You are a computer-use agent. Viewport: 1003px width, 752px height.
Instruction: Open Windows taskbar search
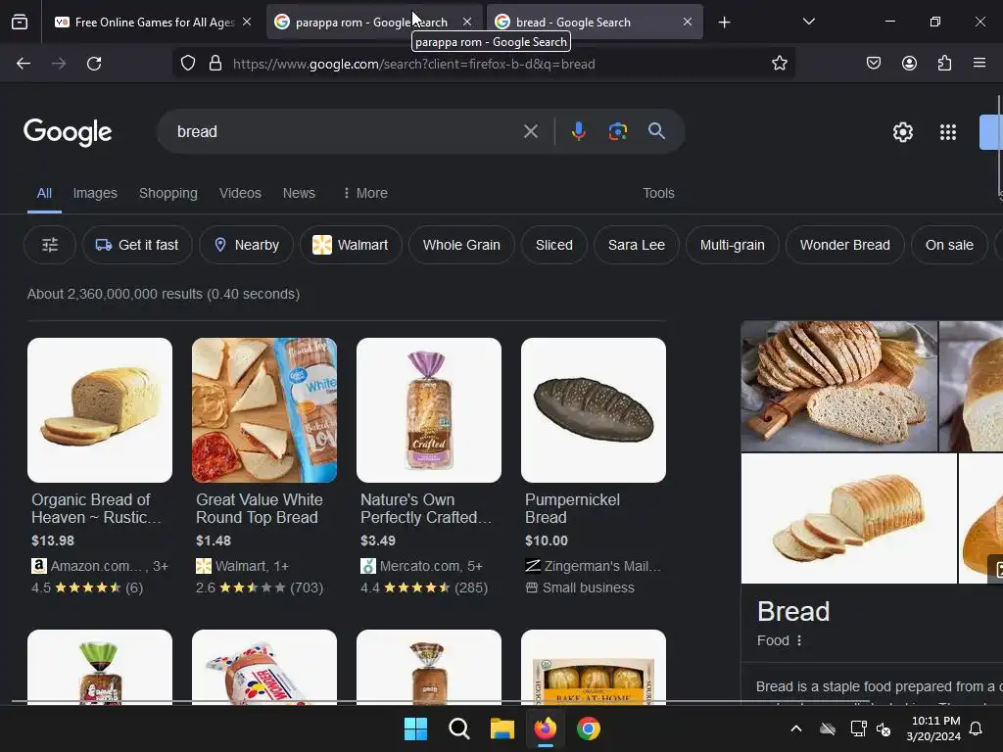(x=458, y=728)
